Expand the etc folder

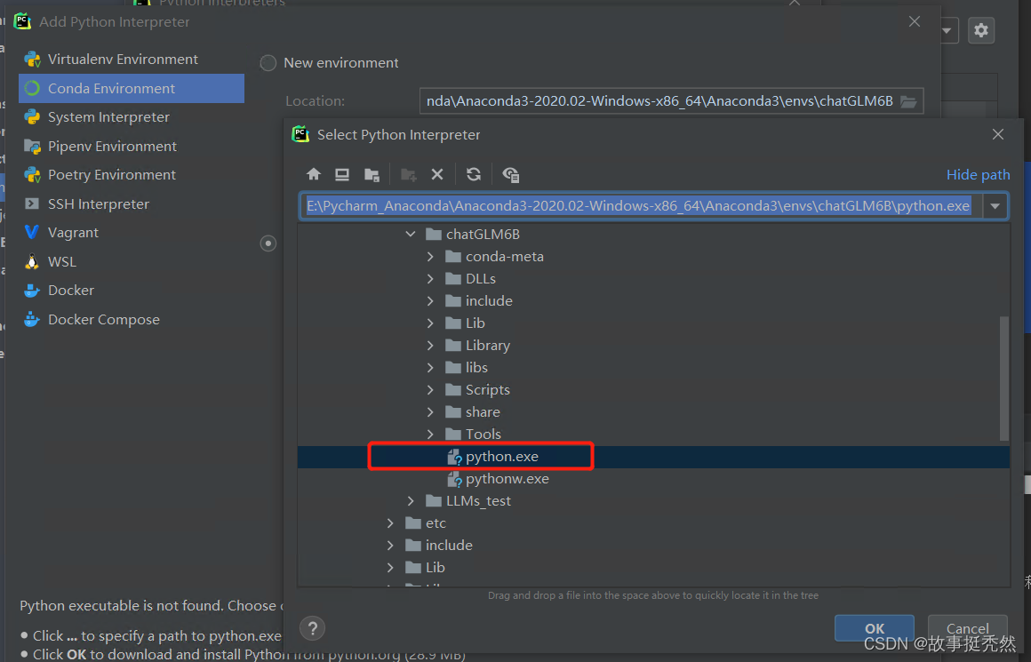[x=390, y=523]
